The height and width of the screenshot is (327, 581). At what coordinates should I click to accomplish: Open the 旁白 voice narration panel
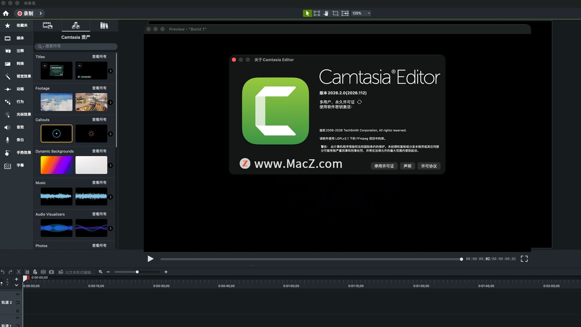[x=17, y=140]
